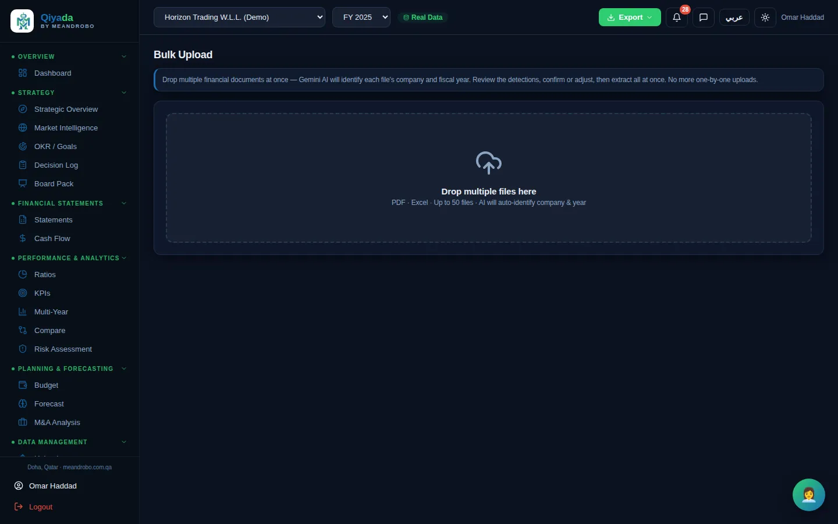Click the Risk Assessment shield icon
Viewport: 838px width, 524px height.
coord(23,349)
